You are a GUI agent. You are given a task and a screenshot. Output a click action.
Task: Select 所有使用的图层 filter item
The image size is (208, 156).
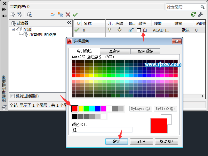[x=43, y=35]
